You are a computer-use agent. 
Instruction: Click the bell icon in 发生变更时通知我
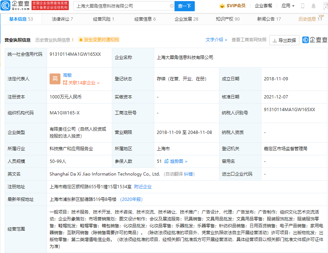(x=81, y=40)
